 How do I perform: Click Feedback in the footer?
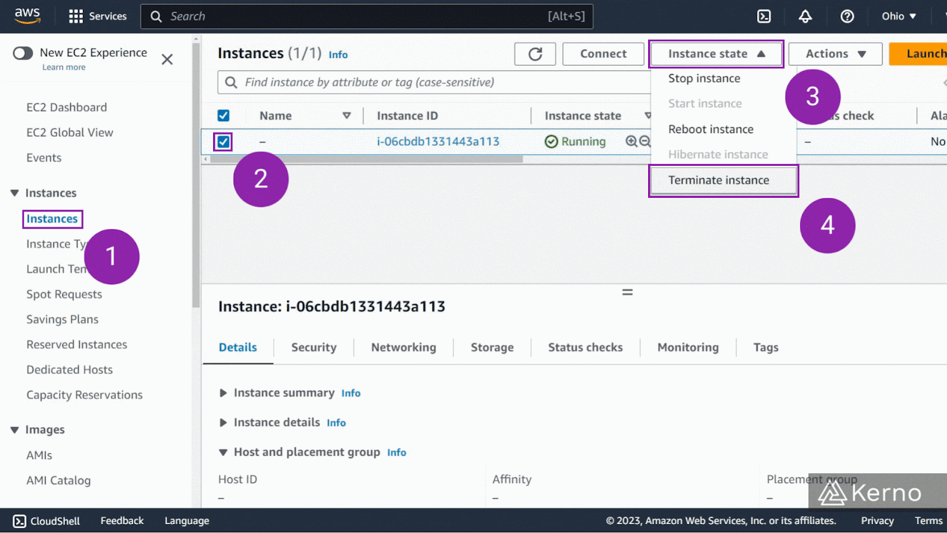[x=122, y=521]
